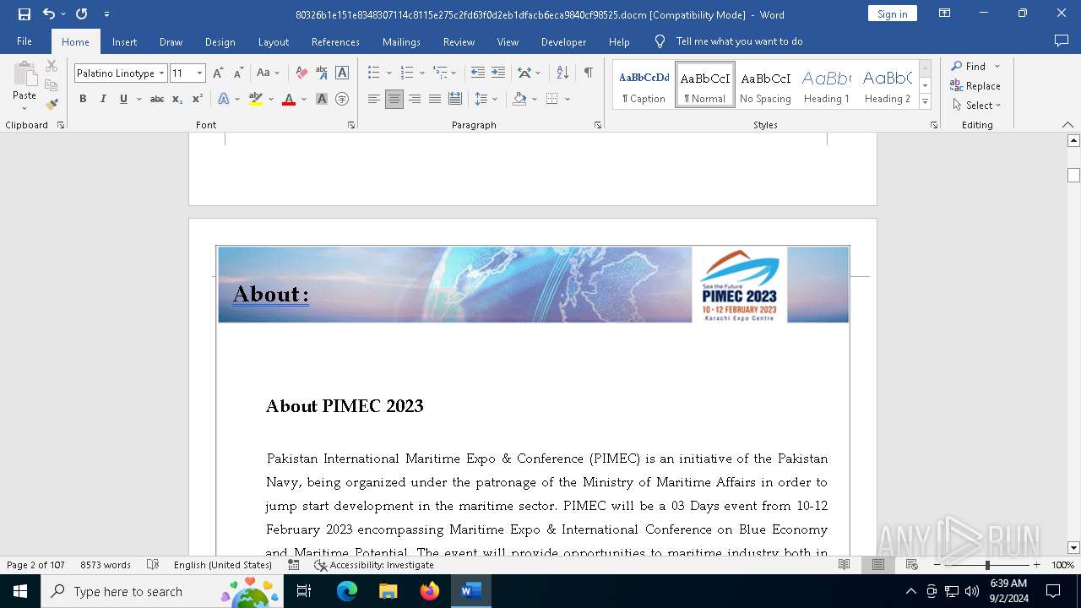Screen dimensions: 1081x608
Task: Decrease the paragraph indent
Action: (x=478, y=73)
